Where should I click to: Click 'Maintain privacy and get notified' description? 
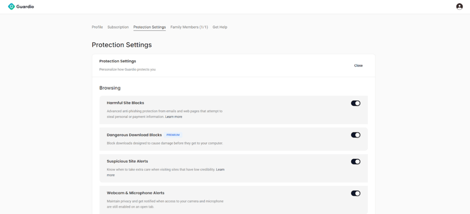[165, 204]
